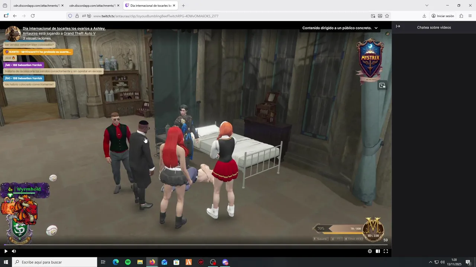Show tracking protection shield info
Image resolution: width=476 pixels, height=267 pixels.
coord(70,16)
